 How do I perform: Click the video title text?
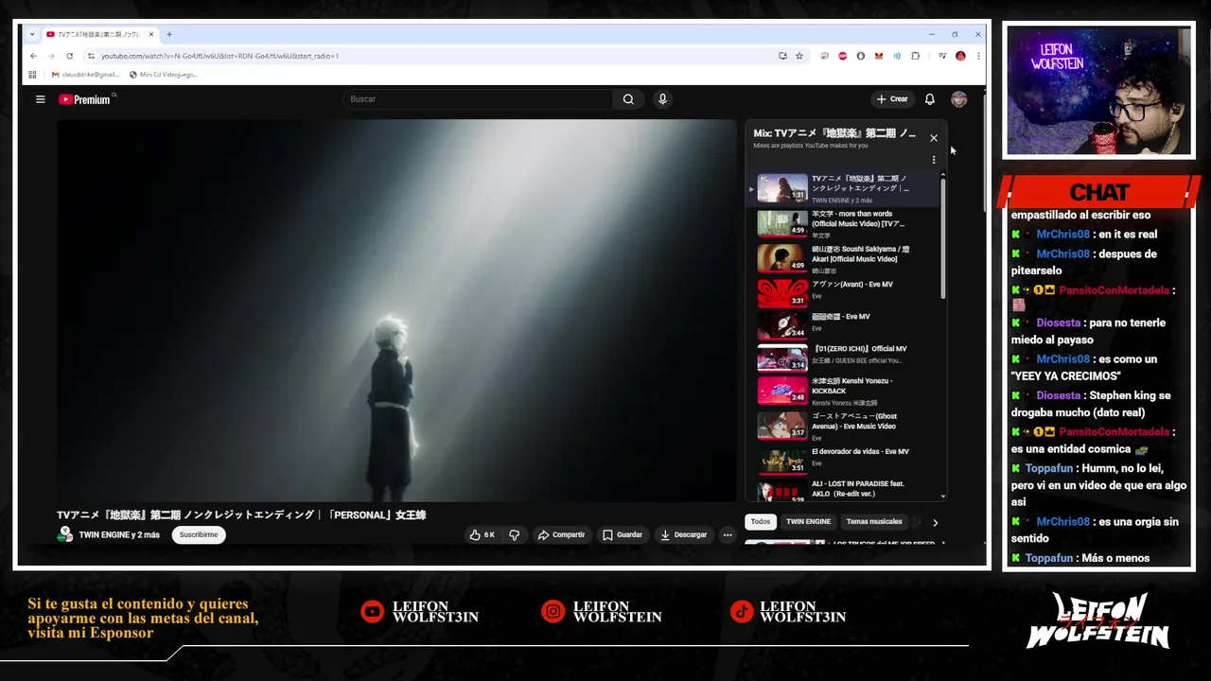(241, 515)
